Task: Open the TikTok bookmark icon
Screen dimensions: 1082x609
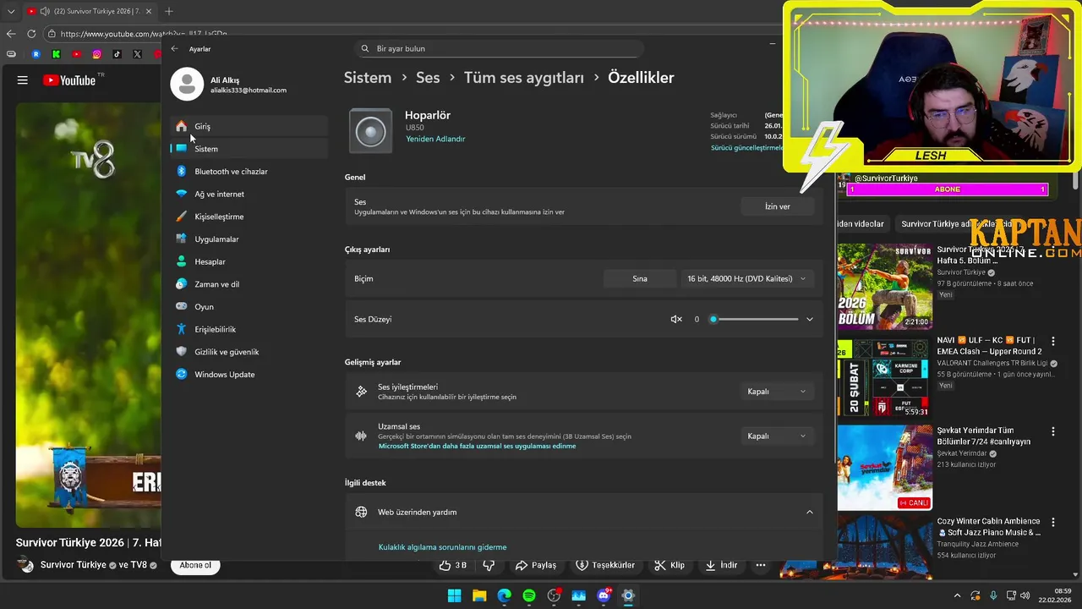Action: (117, 54)
